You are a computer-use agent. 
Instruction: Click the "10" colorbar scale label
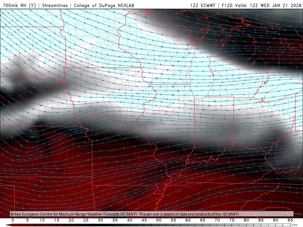42,220
